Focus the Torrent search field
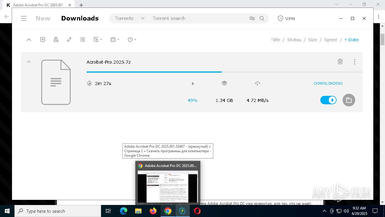The height and width of the screenshot is (217, 385). pyautogui.click(x=199, y=18)
